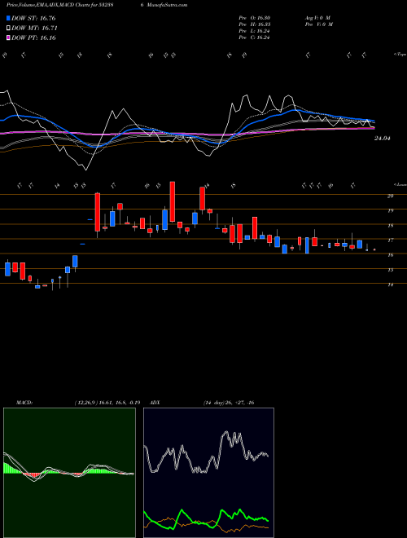Open the dark blue ADX chart panel

pos(208,473)
